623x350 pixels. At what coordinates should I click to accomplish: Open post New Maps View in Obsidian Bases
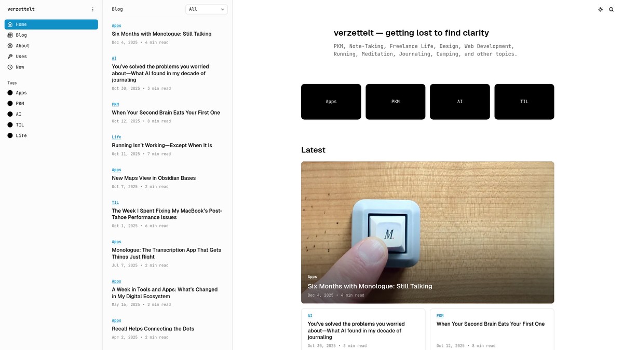pyautogui.click(x=154, y=178)
